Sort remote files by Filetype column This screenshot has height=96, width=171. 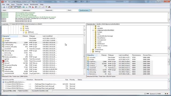(113, 55)
